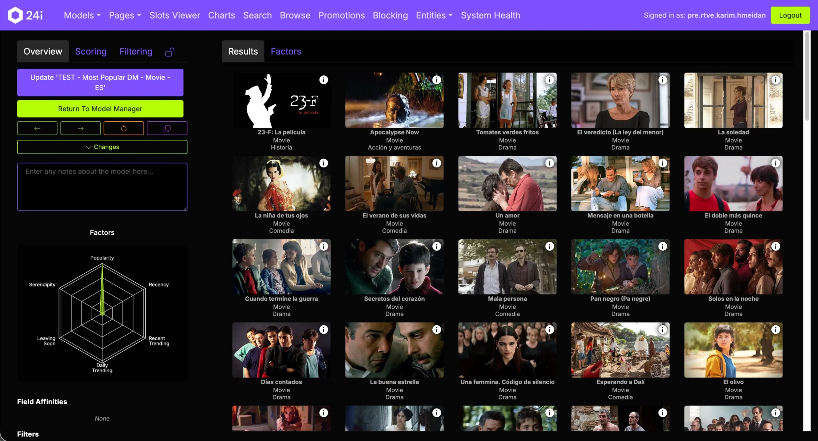Image resolution: width=818 pixels, height=441 pixels.
Task: Click the orange reset circular-arrow button
Action: [x=124, y=128]
